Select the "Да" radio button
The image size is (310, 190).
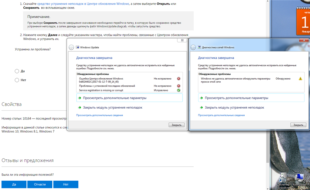pyautogui.click(x=17, y=71)
